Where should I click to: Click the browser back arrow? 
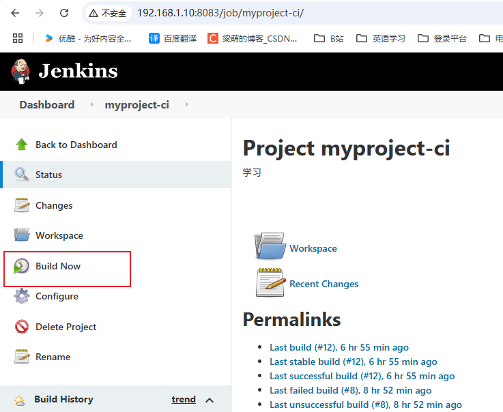click(x=15, y=13)
